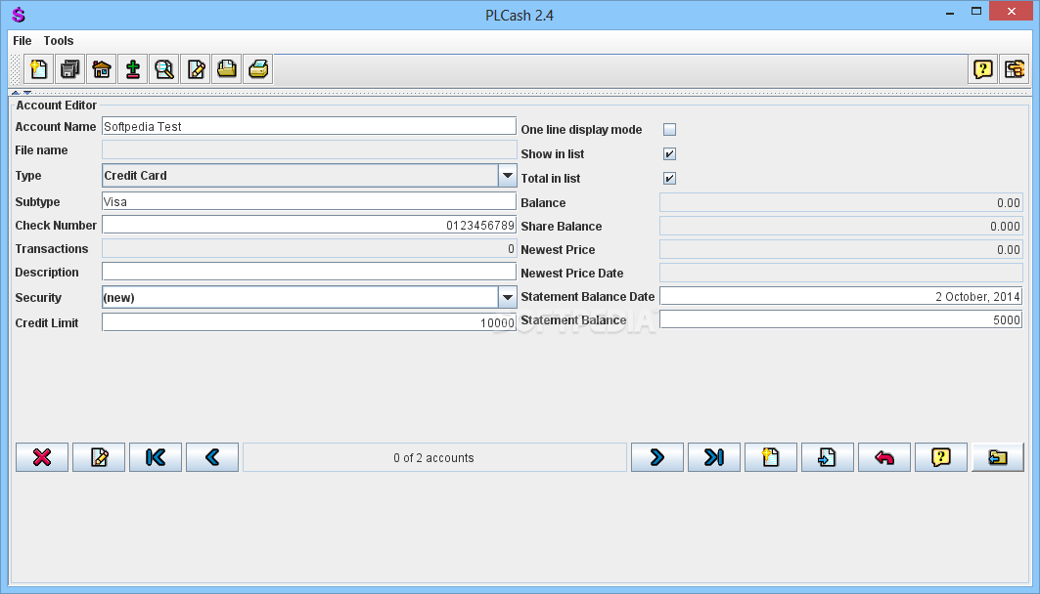Open the Security dropdown arrow
Viewport: 1040px width, 594px height.
pos(508,297)
